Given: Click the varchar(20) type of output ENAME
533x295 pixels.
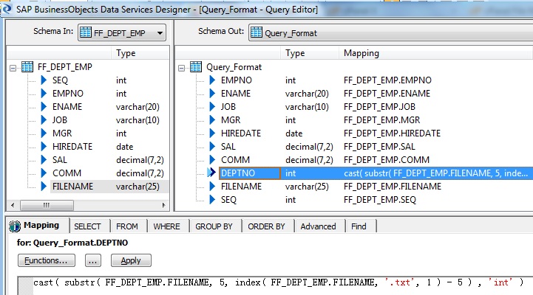Looking at the screenshot, I should pyautogui.click(x=307, y=93).
